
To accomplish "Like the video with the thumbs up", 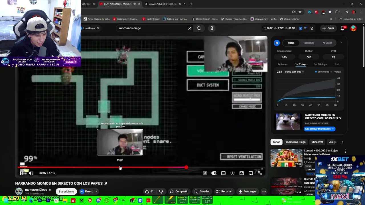I will (x=149, y=191).
